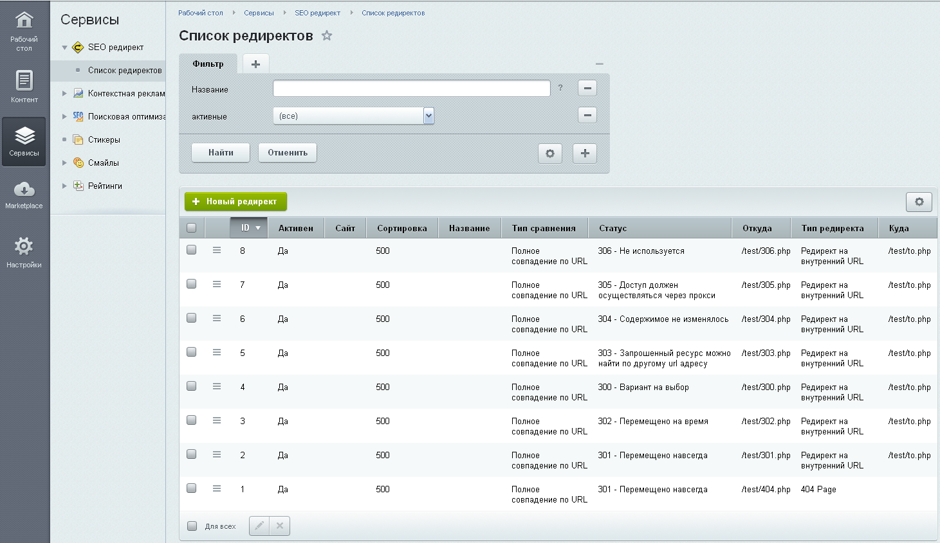Select checkbox for redirect ID 7
Viewport: 940px width, 543px height.
(192, 284)
